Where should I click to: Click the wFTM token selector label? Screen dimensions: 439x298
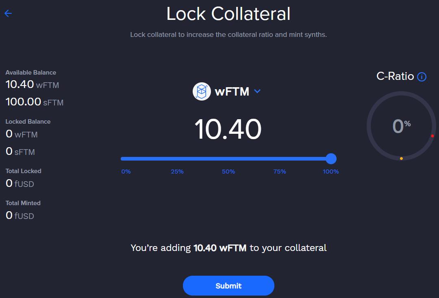pyautogui.click(x=232, y=92)
